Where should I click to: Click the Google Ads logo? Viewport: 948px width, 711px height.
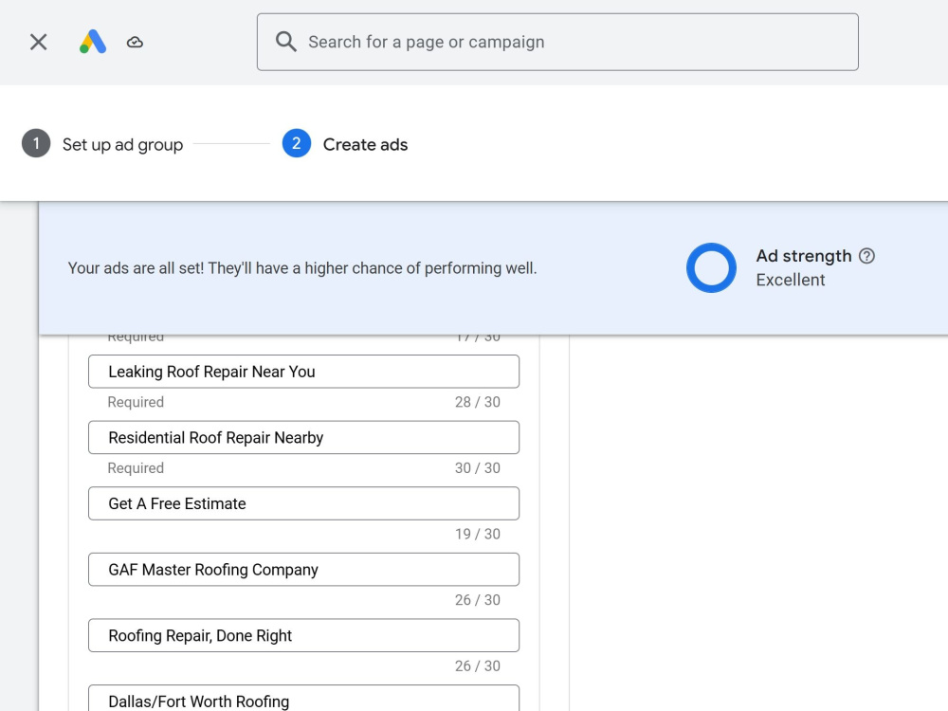point(93,43)
